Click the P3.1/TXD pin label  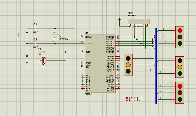[110, 78]
